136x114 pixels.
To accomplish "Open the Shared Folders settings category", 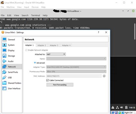I will (x=12, y=83).
